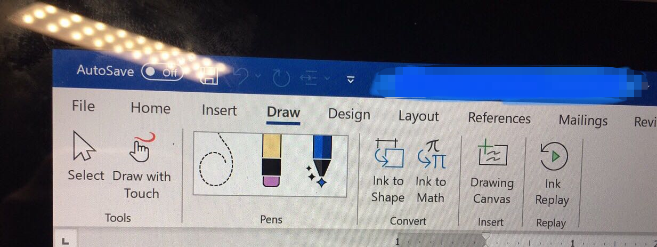Choose the Select arrow tool

pos(85,157)
